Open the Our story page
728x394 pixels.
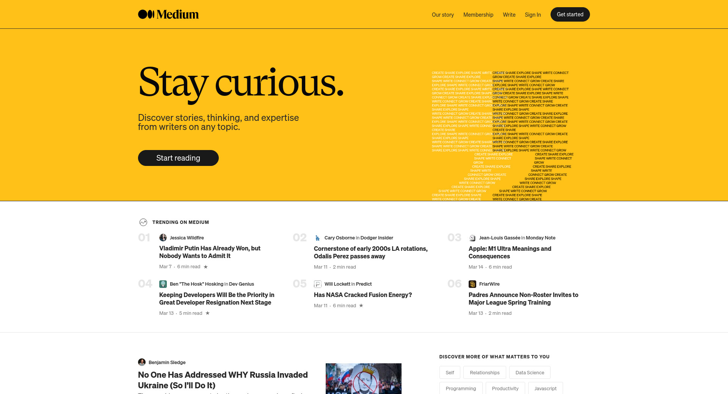[x=443, y=15]
